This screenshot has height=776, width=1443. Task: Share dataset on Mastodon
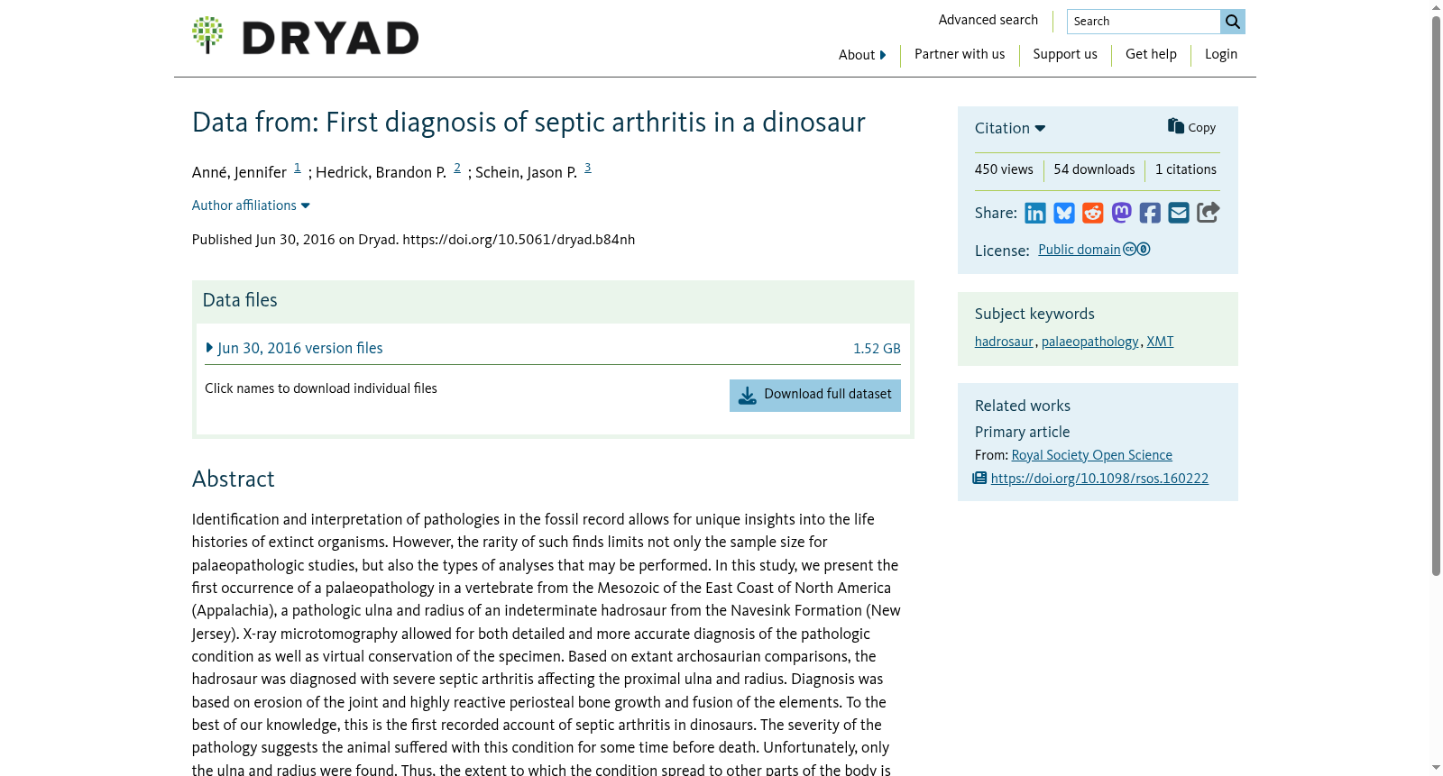(x=1121, y=213)
